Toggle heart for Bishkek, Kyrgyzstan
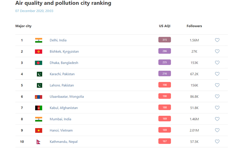Image resolution: width=232 pixels, height=148 pixels. [217, 51]
